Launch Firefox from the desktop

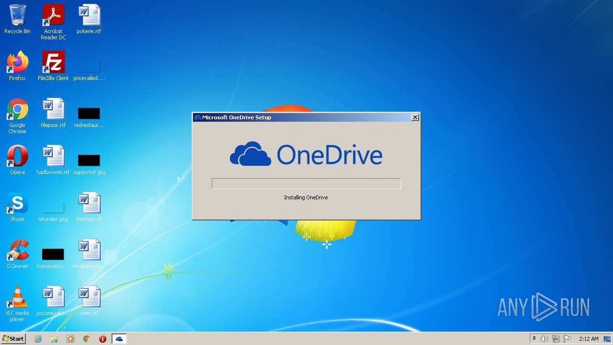(x=17, y=66)
